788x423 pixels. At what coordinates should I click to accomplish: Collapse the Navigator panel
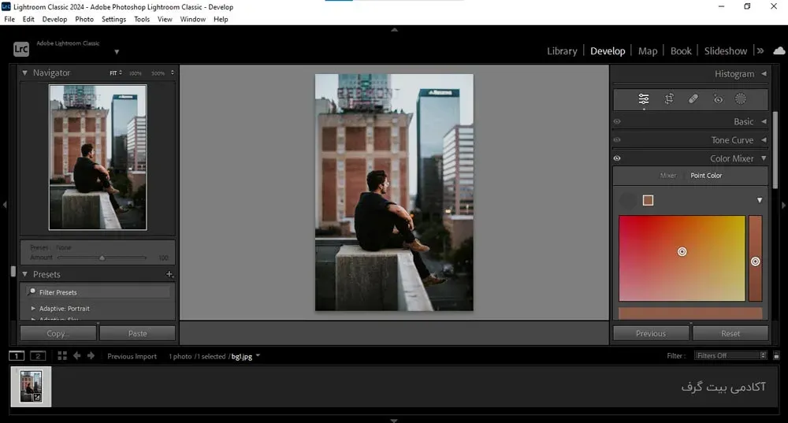click(24, 72)
